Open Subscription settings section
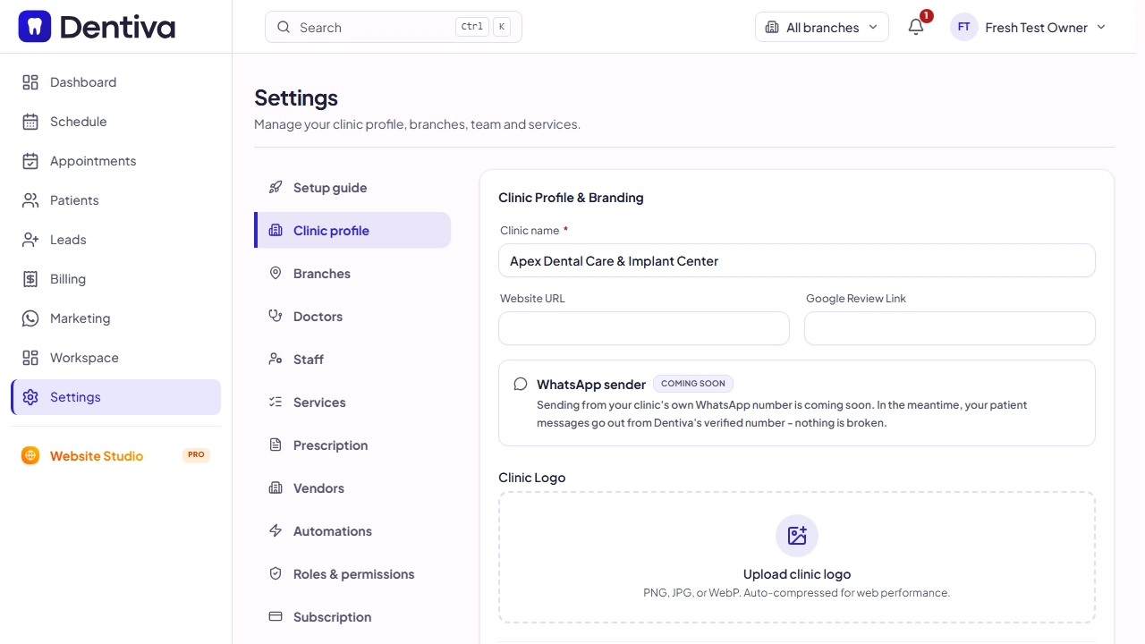This screenshot has width=1145, height=644. [352, 617]
